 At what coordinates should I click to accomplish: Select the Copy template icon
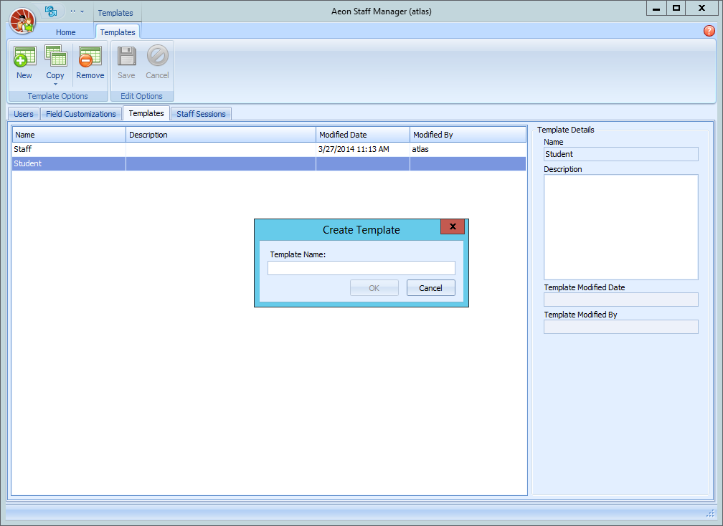tap(55, 57)
